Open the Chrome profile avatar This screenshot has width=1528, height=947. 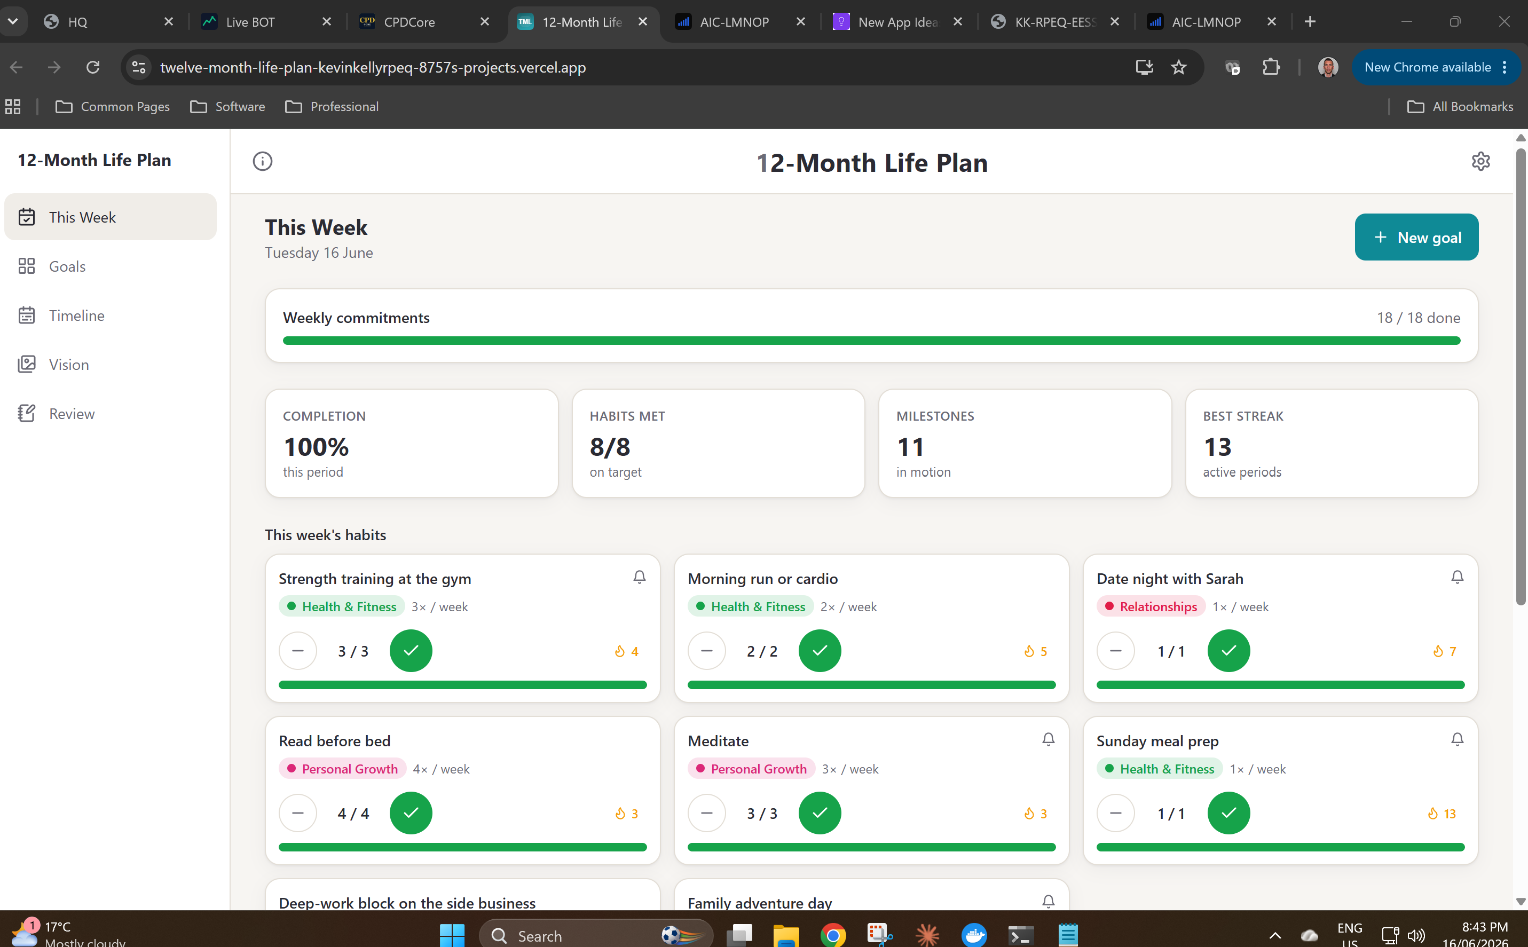point(1328,67)
